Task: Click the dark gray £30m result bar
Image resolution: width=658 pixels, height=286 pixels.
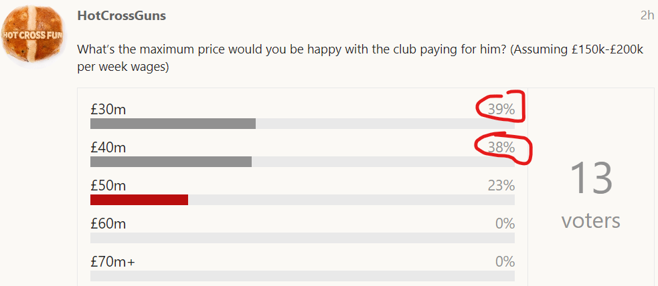Action: tap(173, 124)
